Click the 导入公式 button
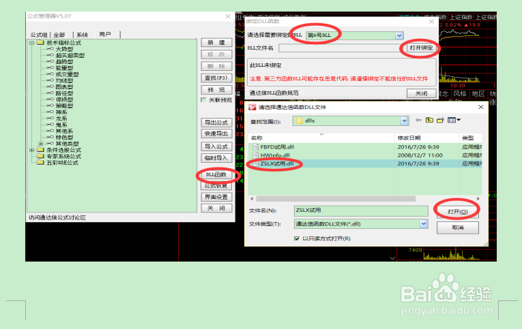 pos(216,146)
